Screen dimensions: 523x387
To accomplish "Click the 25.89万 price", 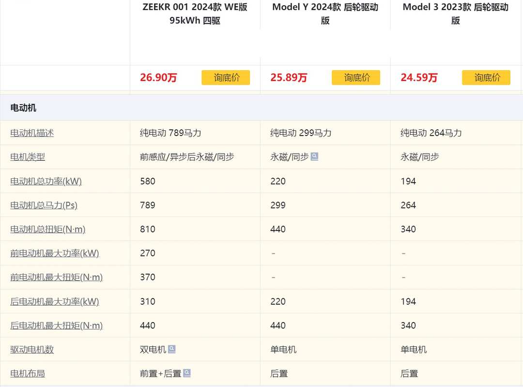I will (x=289, y=77).
